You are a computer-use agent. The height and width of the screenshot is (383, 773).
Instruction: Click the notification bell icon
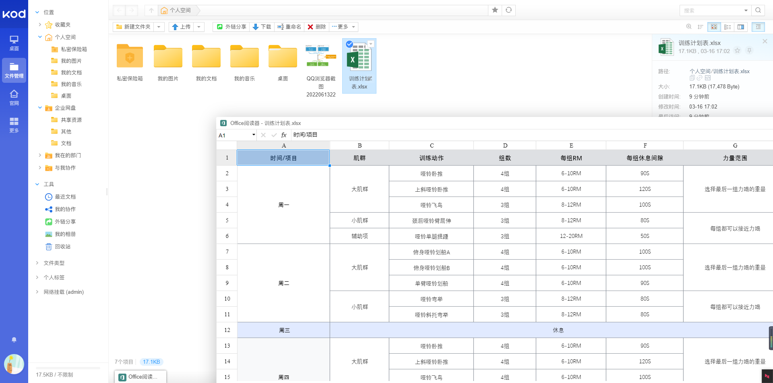pyautogui.click(x=14, y=340)
